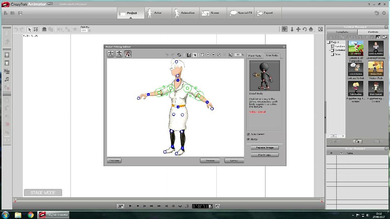Image resolution: width=390 pixels, height=219 pixels.
Task: Uncheck the Auto Detect checkbox
Action: pos(249,134)
